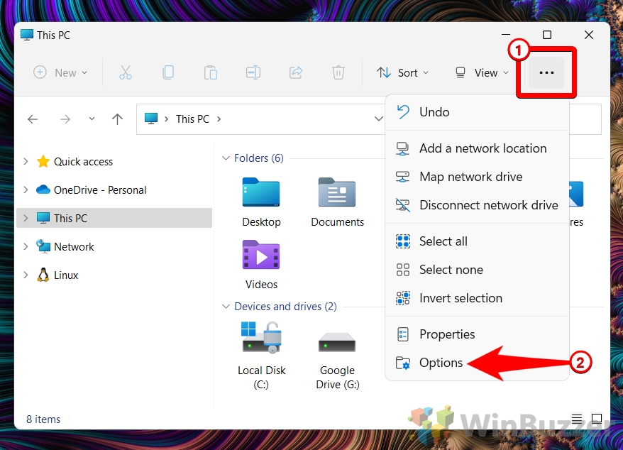Collapse the Folders (6) group
Screen dimensions: 623x450
click(226, 158)
